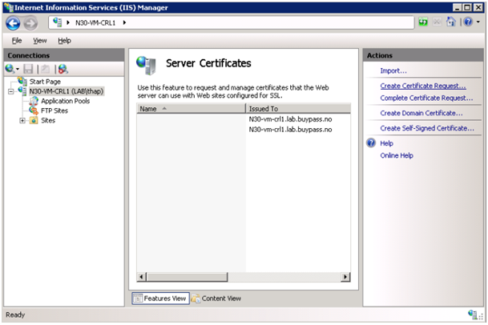Select second N30-vm-crl1.lab.buypass.no certificate row
Viewport: 488px width, 325px height.
coord(244,130)
